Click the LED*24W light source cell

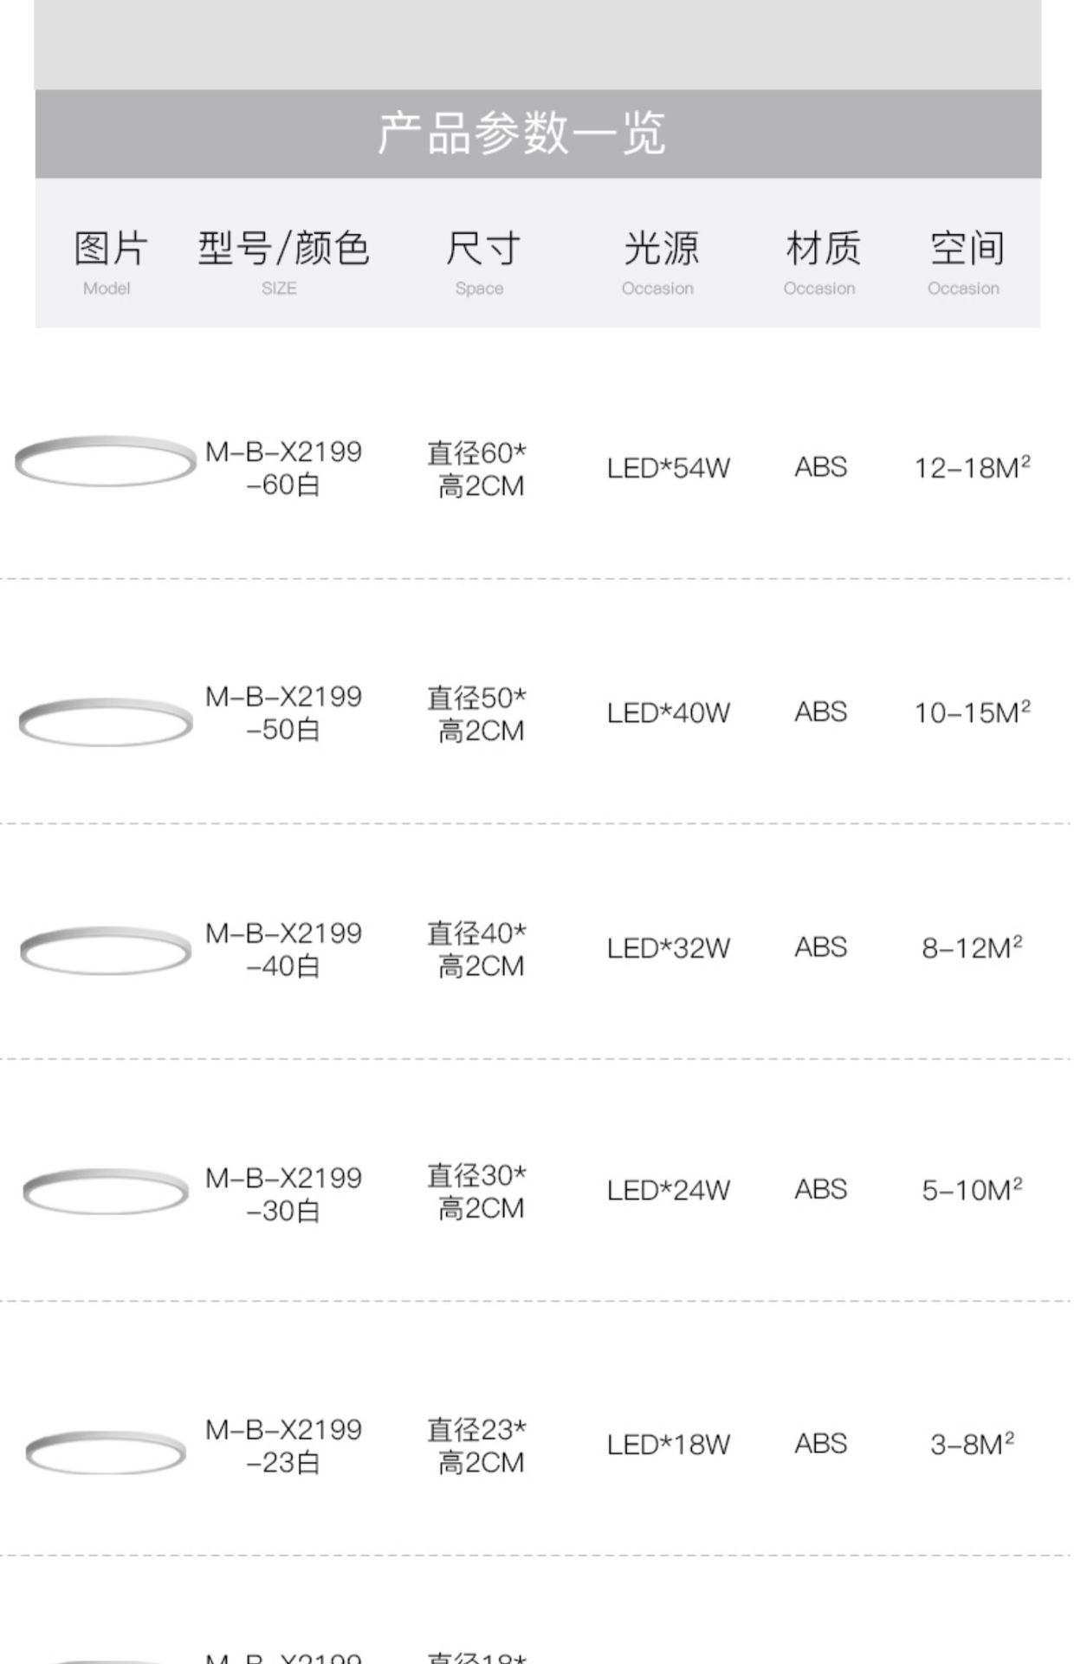(x=668, y=1190)
